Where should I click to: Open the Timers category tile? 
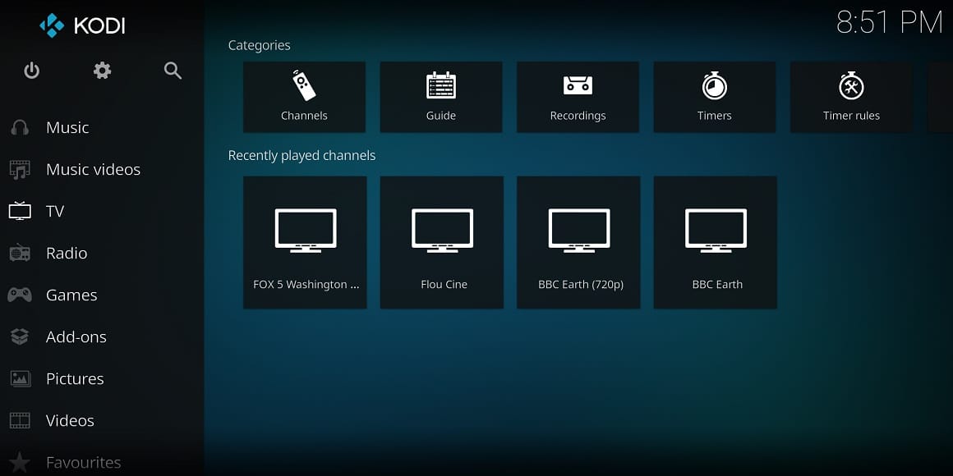[x=714, y=97]
